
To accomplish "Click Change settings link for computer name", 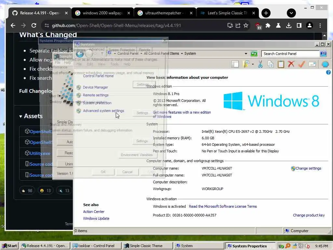I will tap(308, 168).
